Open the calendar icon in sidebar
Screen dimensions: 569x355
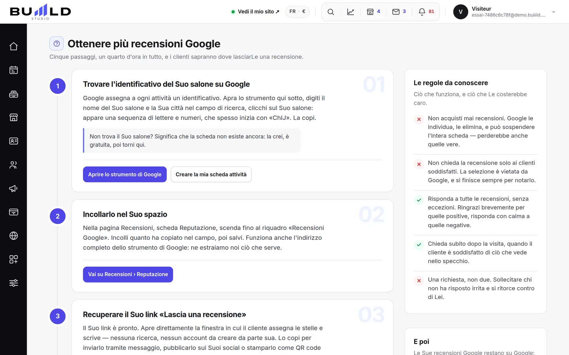[13, 70]
